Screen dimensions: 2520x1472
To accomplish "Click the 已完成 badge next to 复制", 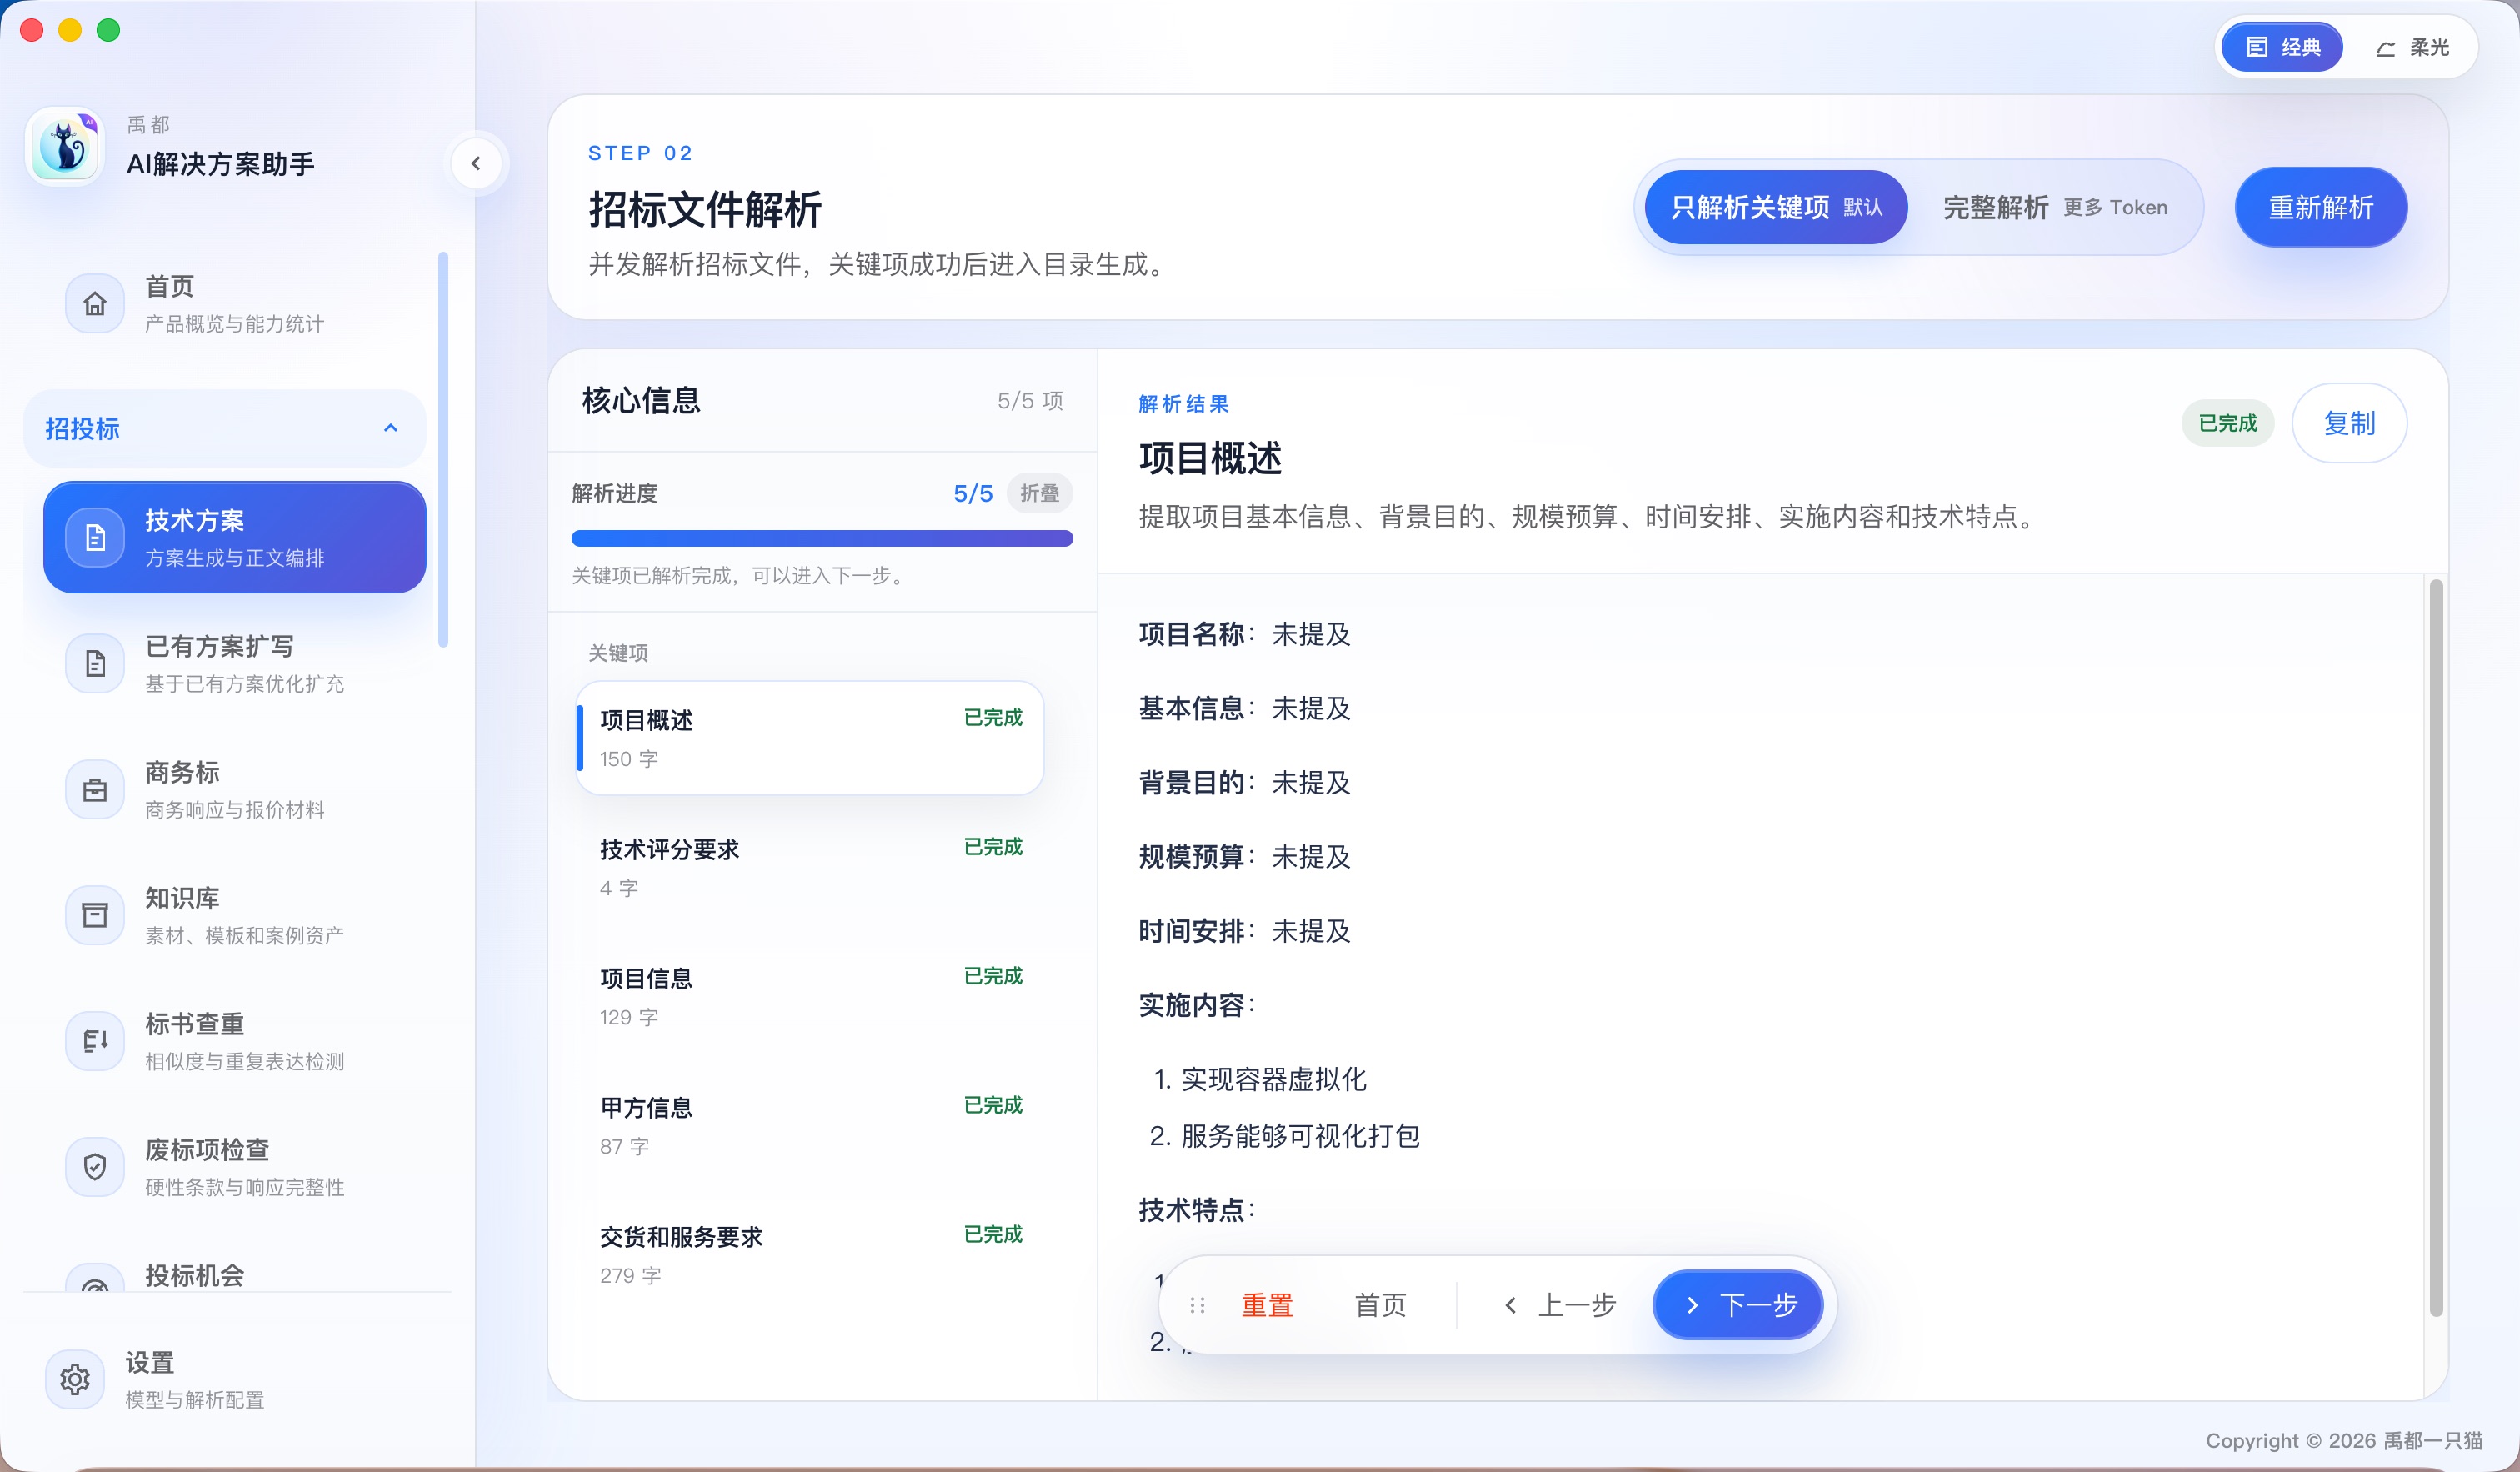I will pyautogui.click(x=2227, y=423).
